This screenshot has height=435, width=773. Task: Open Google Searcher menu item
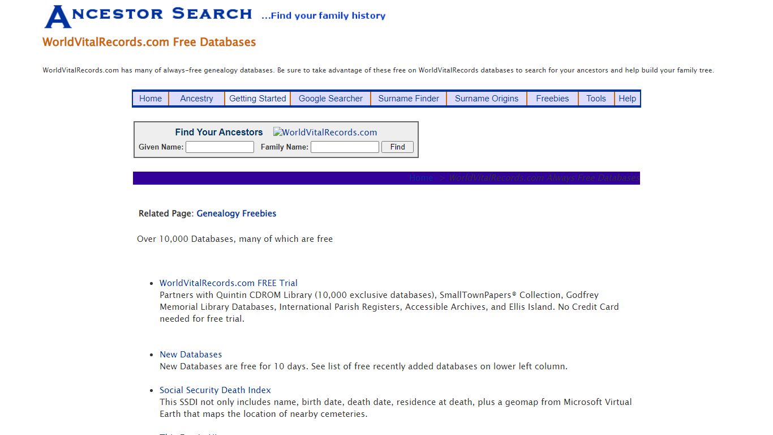coord(330,99)
